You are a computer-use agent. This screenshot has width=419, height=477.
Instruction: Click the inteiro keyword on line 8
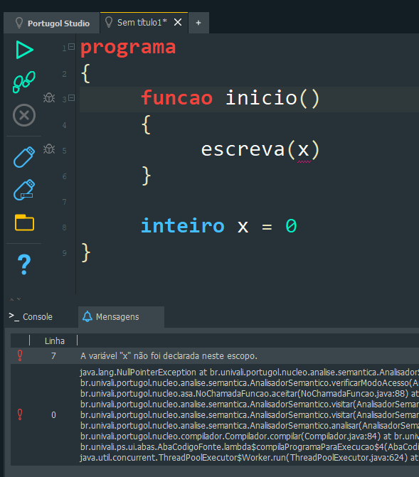(183, 226)
